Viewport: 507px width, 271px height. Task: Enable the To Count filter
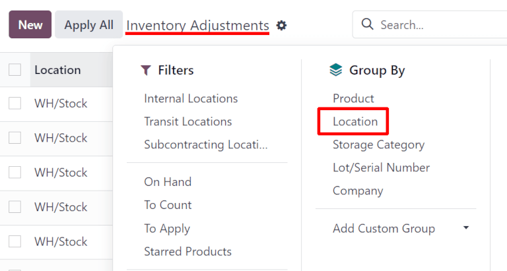click(168, 205)
